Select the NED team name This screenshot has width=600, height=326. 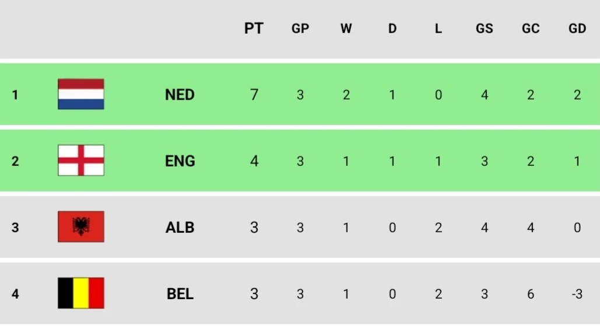click(x=180, y=95)
